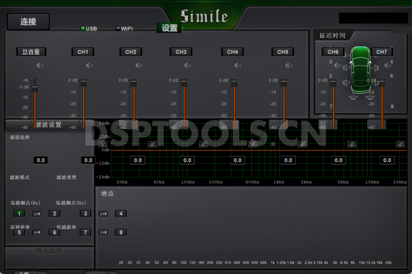The image size is (412, 274).
Task: Select numbered button 8 in gain panel
Action: 121,232
